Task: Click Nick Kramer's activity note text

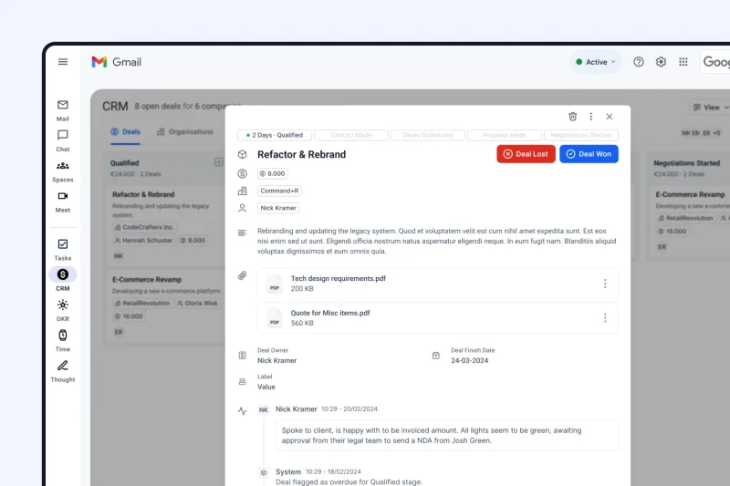Action: [446, 435]
